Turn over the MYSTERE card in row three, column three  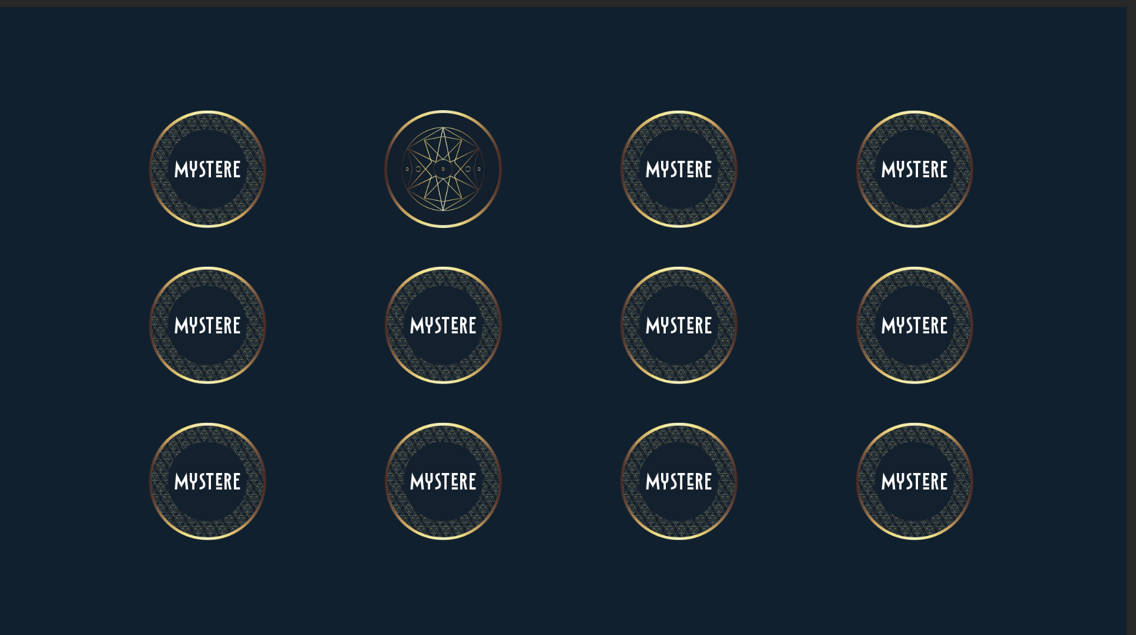click(679, 481)
